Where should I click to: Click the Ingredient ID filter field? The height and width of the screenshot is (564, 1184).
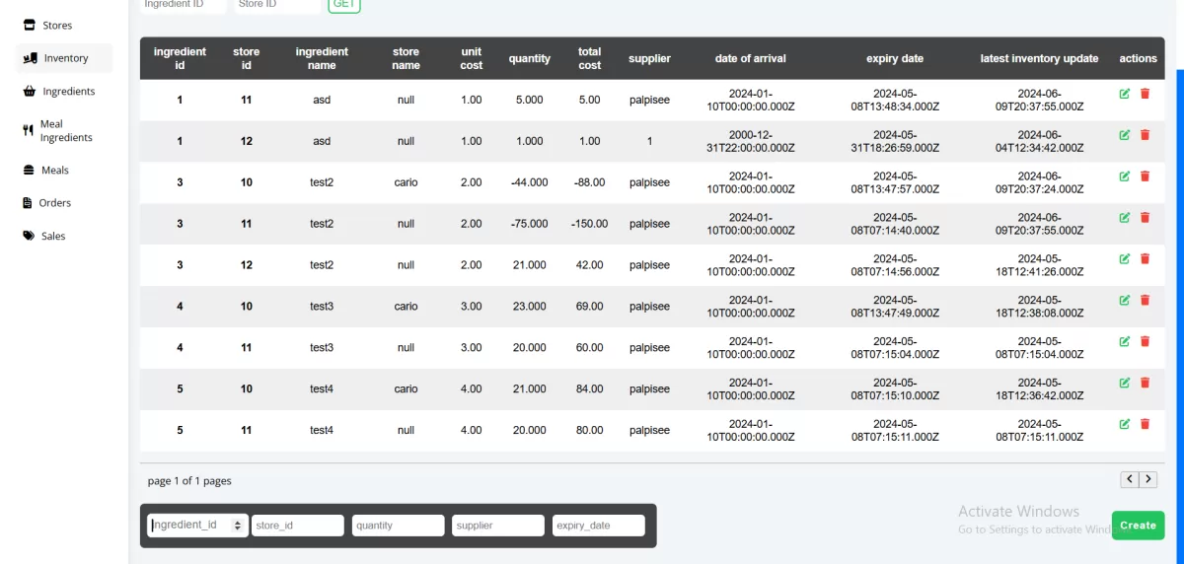tap(183, 5)
